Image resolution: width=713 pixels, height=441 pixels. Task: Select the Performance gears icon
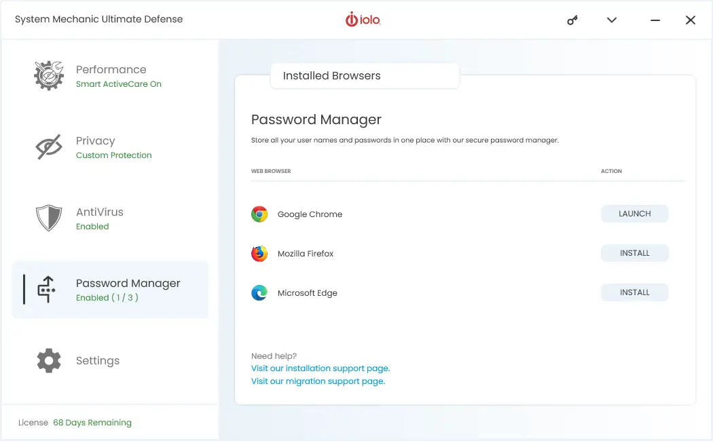(x=48, y=75)
